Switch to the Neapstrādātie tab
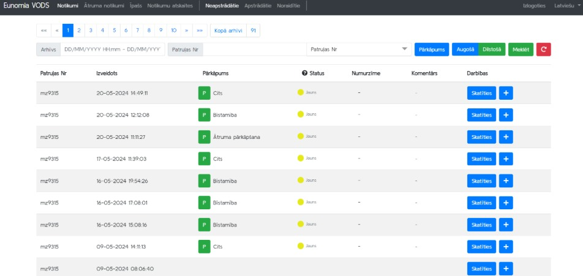Screen dimensions: 583x276 coord(222,6)
